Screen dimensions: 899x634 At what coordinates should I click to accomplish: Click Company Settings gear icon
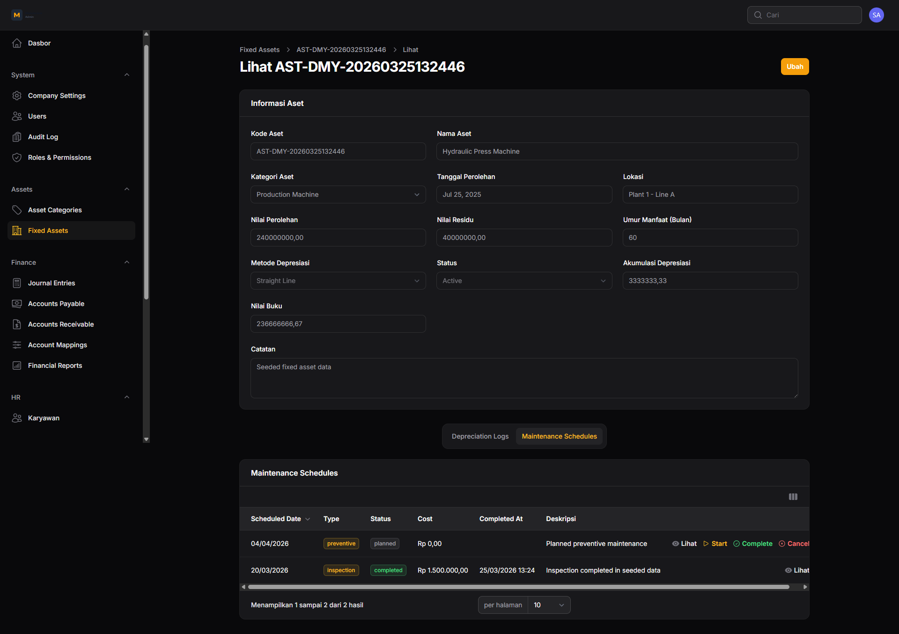point(17,96)
